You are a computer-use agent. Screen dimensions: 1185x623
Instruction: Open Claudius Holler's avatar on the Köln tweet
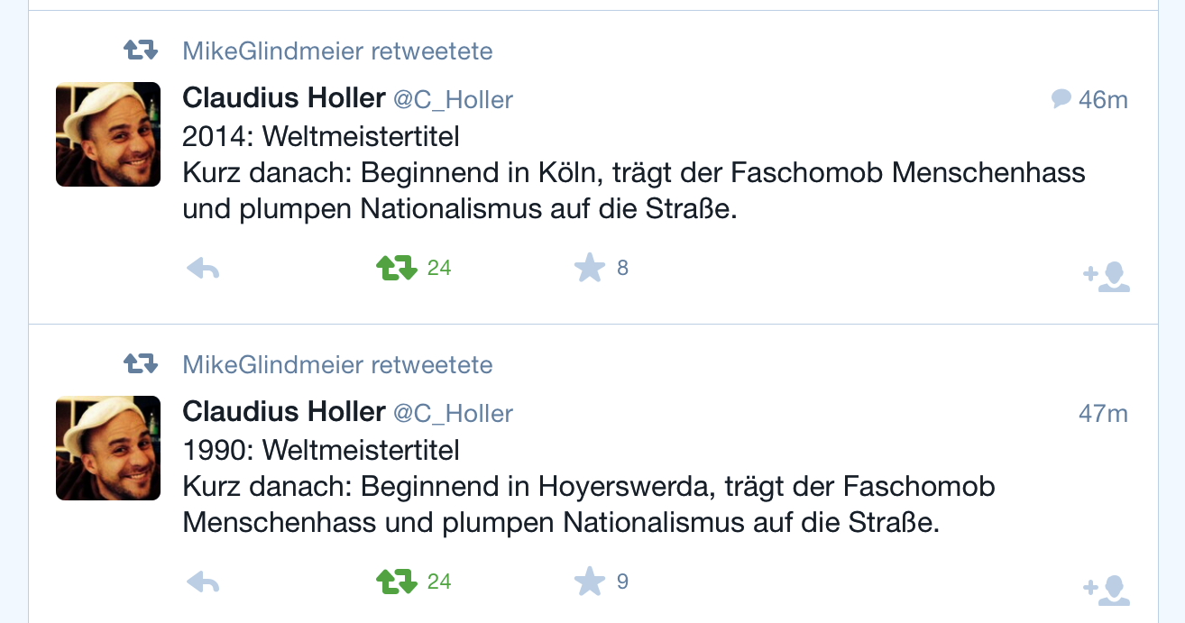(108, 134)
